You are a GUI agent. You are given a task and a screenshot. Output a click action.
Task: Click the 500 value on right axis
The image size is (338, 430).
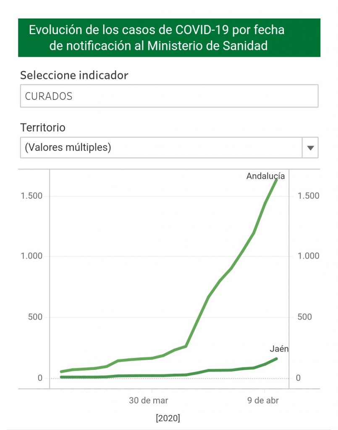pyautogui.click(x=304, y=317)
